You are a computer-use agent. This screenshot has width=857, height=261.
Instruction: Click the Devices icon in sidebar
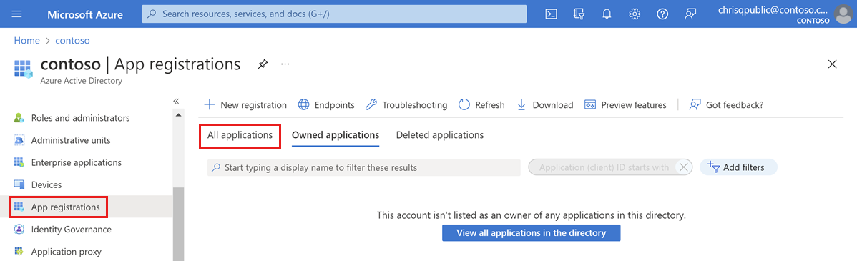(x=19, y=184)
